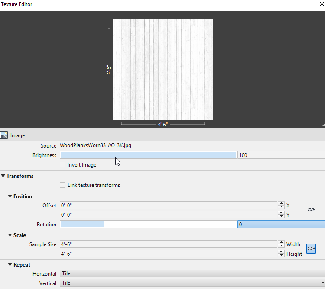325x289 pixels.
Task: Collapse the Position section
Action: (10, 196)
